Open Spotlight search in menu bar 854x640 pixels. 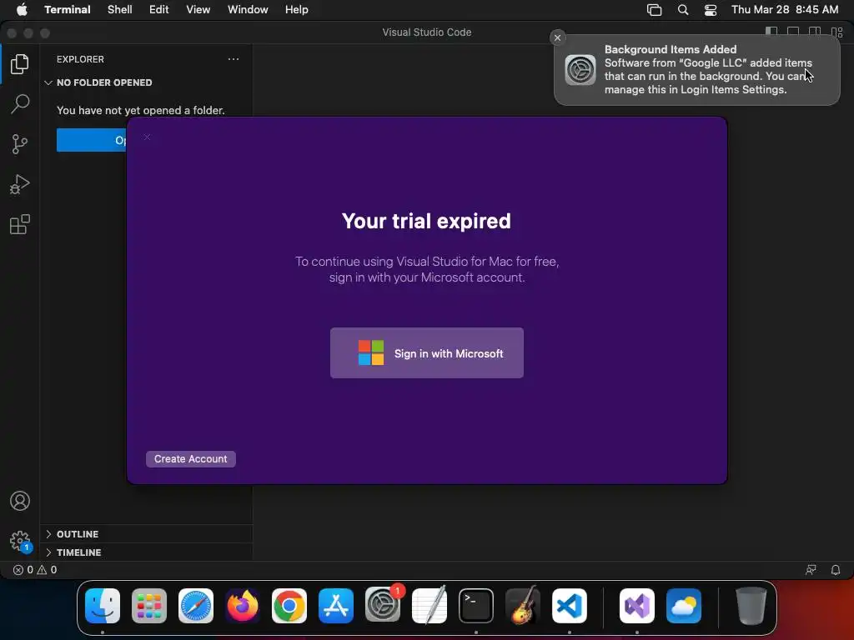pos(682,10)
